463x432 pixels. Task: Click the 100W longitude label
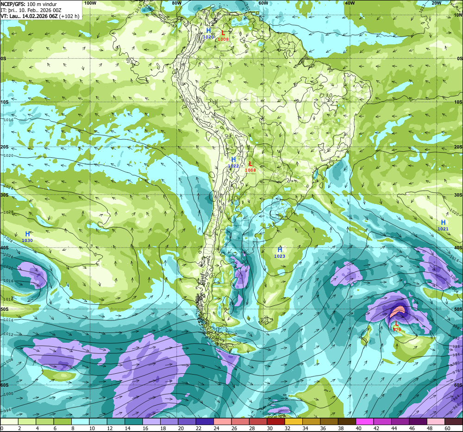click(x=90, y=3)
